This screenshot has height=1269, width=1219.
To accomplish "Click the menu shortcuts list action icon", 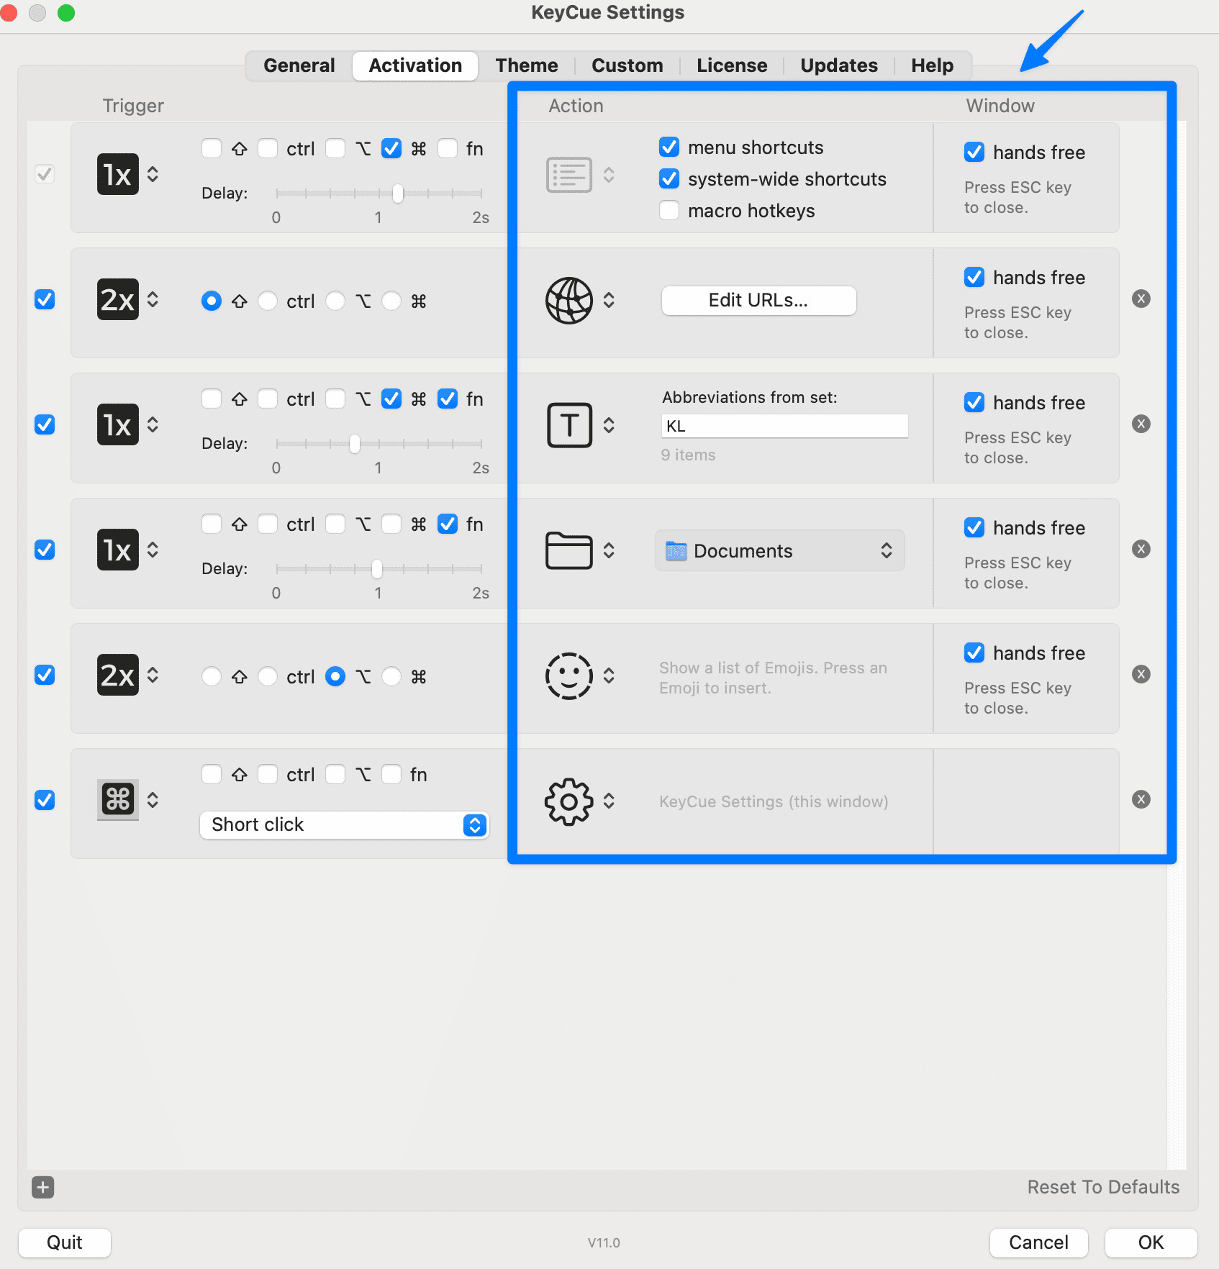I will click(x=568, y=175).
